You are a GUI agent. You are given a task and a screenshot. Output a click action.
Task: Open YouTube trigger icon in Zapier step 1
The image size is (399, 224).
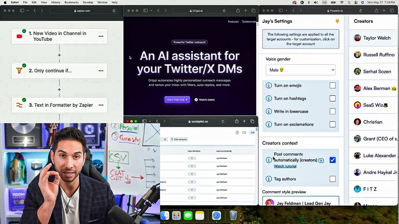click(x=19, y=36)
